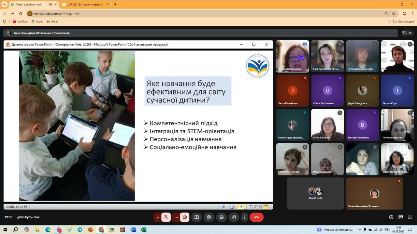Open Windows notifications from the system tray

[x=410, y=229]
